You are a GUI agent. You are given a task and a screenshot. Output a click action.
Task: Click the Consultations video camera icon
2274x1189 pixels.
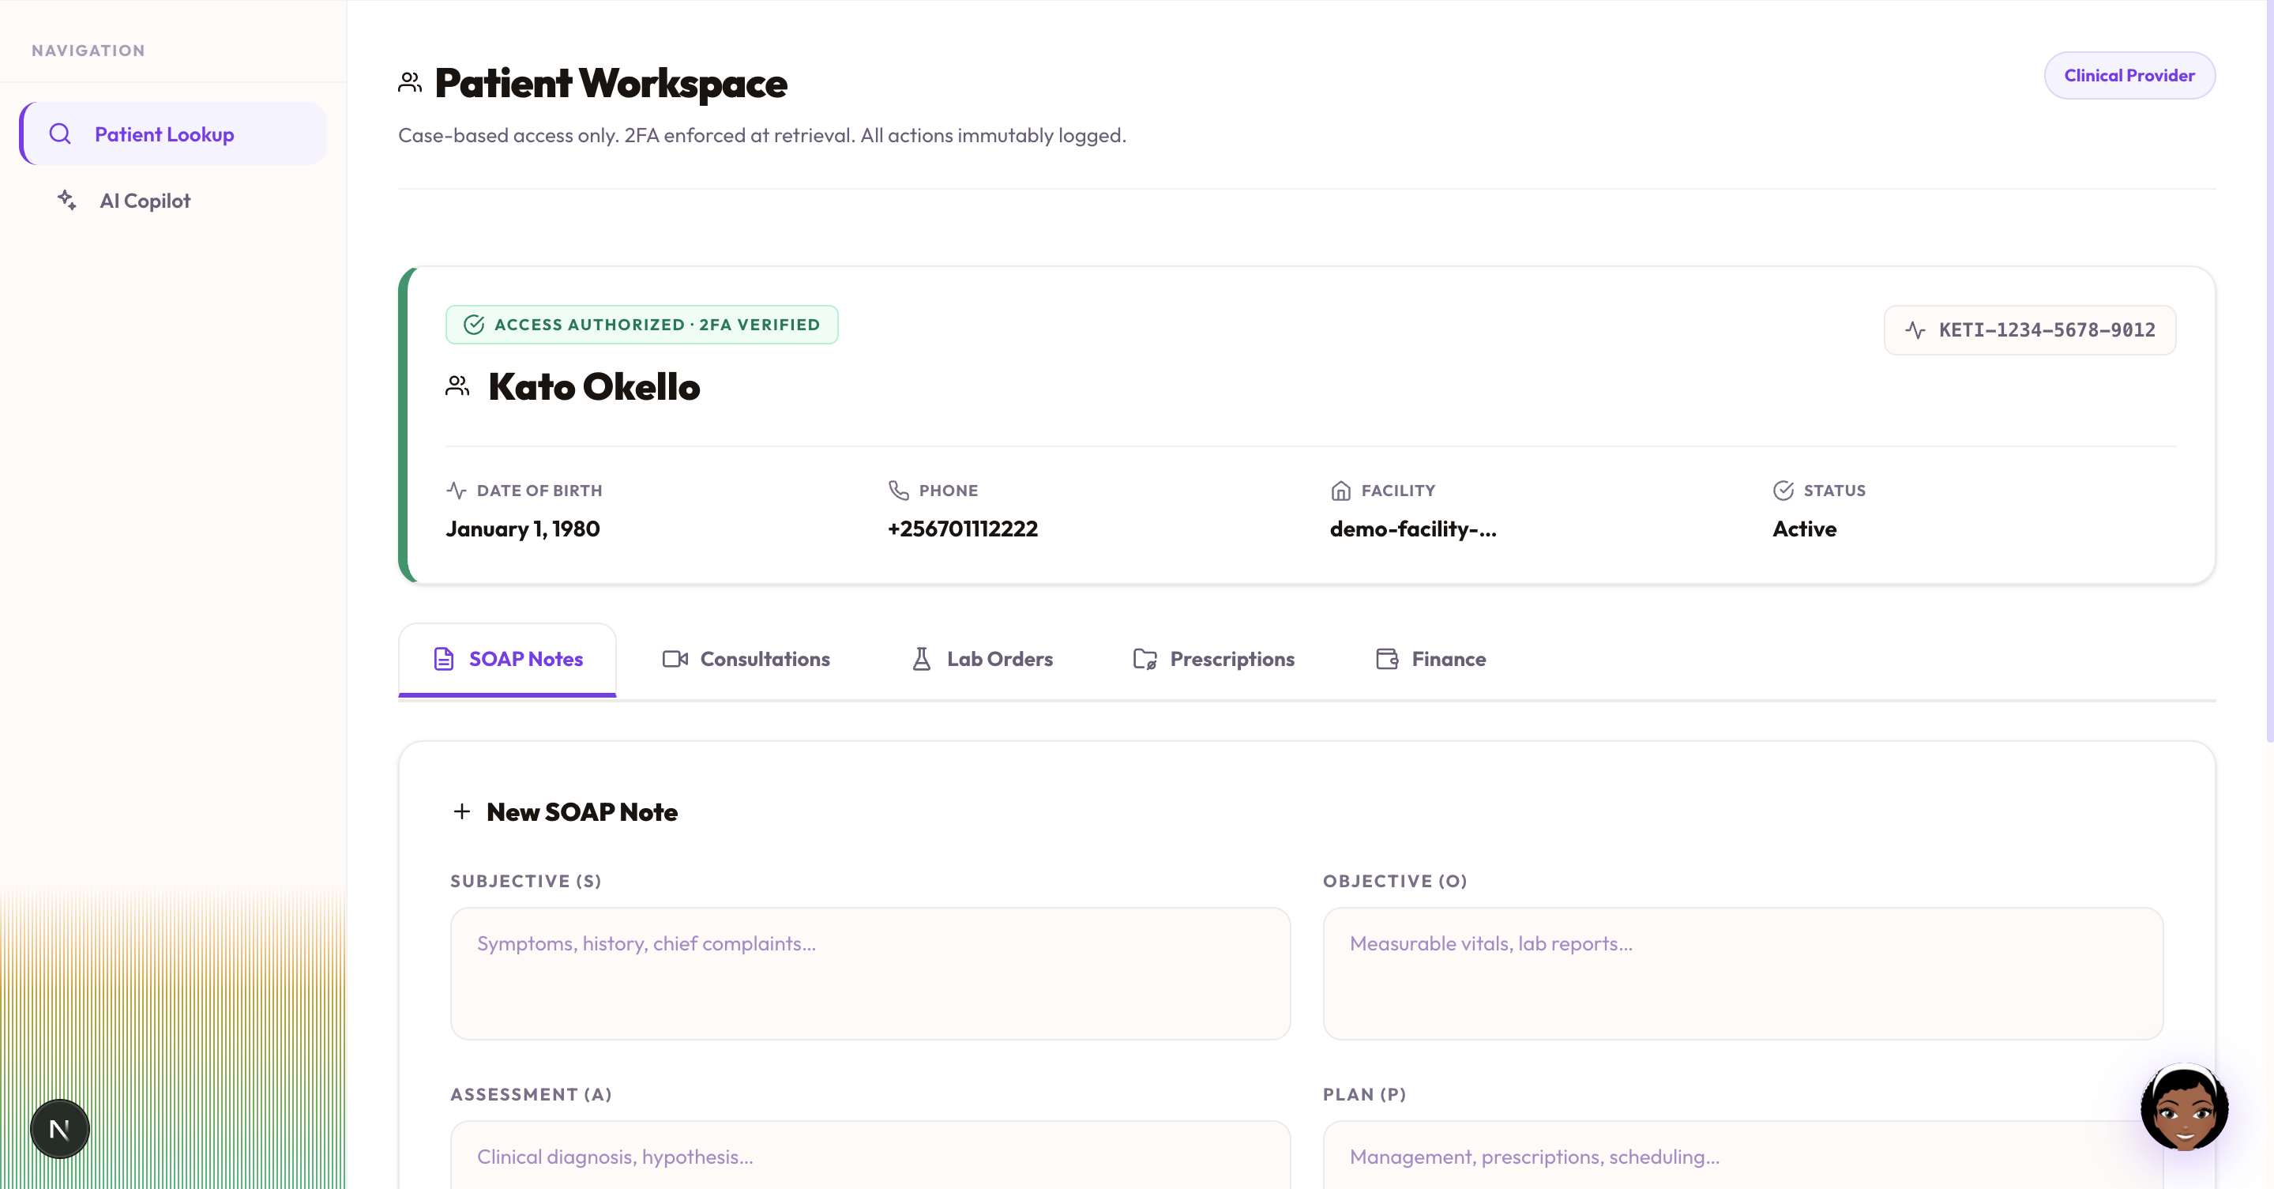(x=675, y=659)
